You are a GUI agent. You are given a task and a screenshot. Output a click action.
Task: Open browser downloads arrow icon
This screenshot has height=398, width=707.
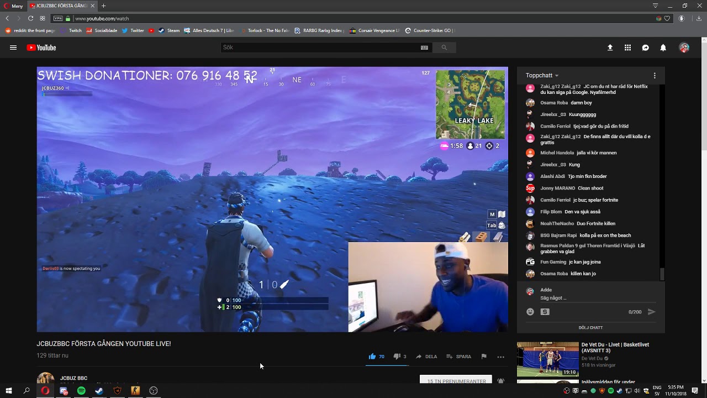pos(699,18)
